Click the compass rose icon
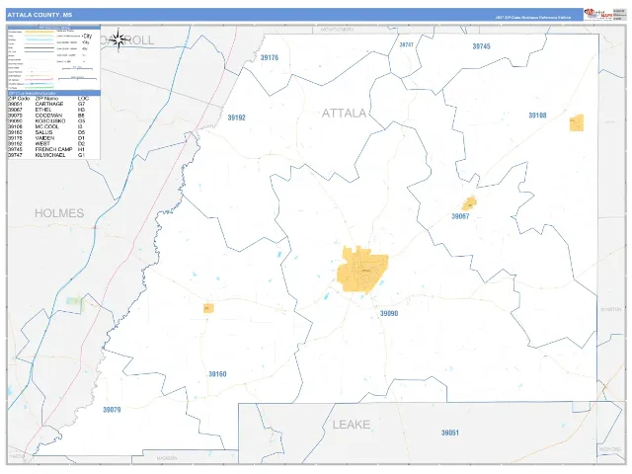 tap(118, 39)
